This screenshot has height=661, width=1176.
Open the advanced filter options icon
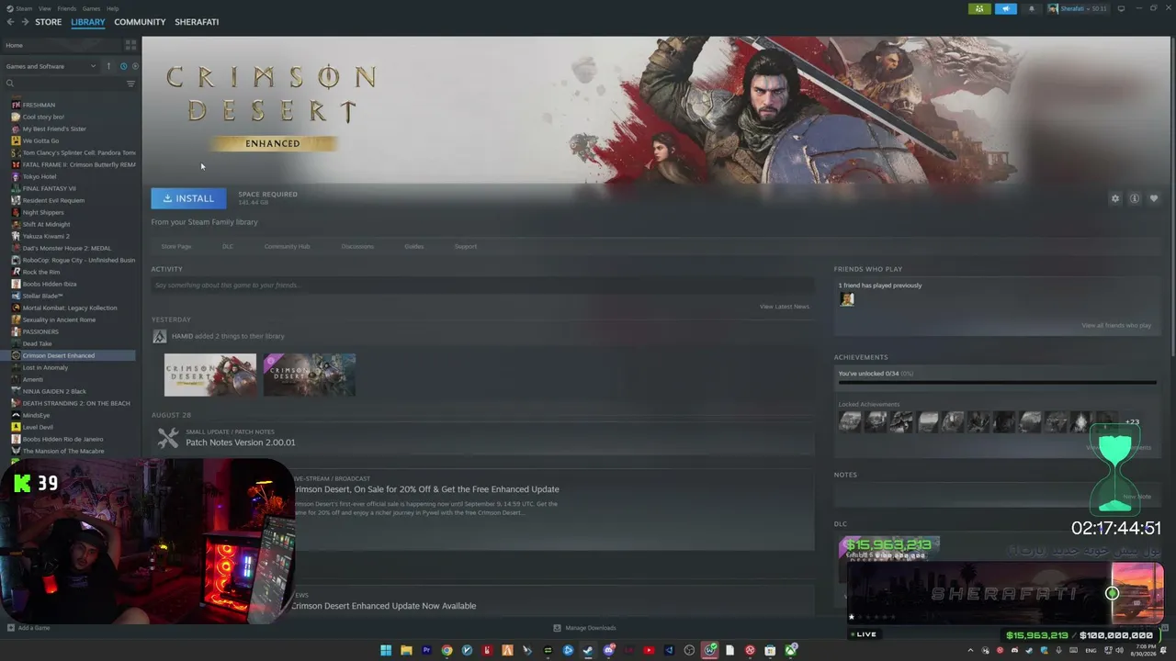click(x=130, y=84)
